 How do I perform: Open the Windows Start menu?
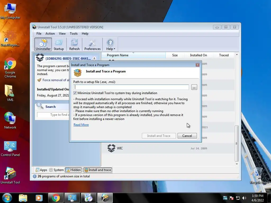tap(7, 198)
